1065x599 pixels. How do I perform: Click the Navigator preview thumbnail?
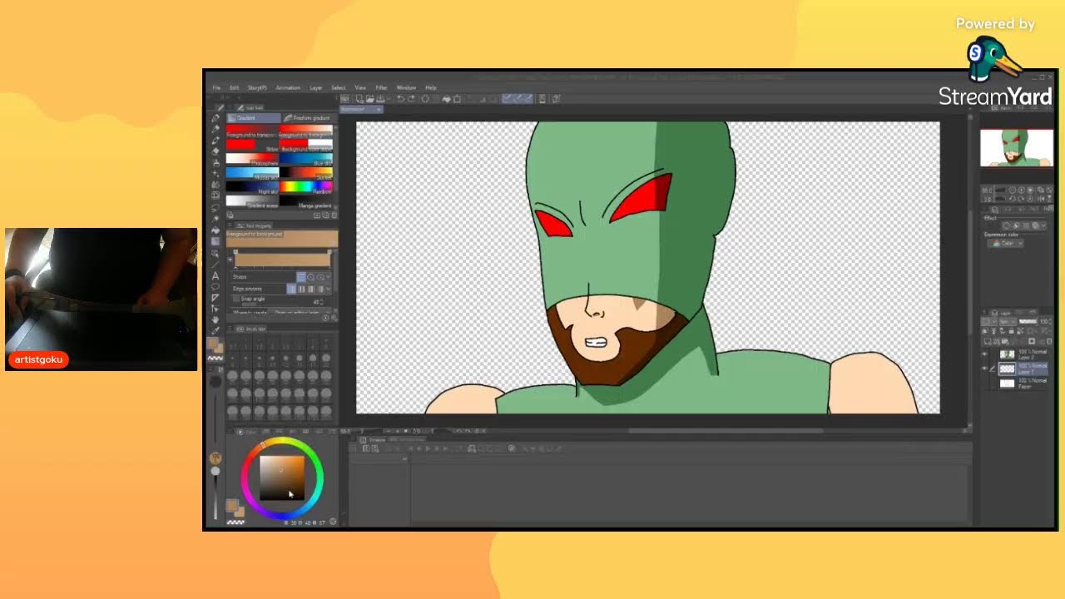[x=1017, y=148]
